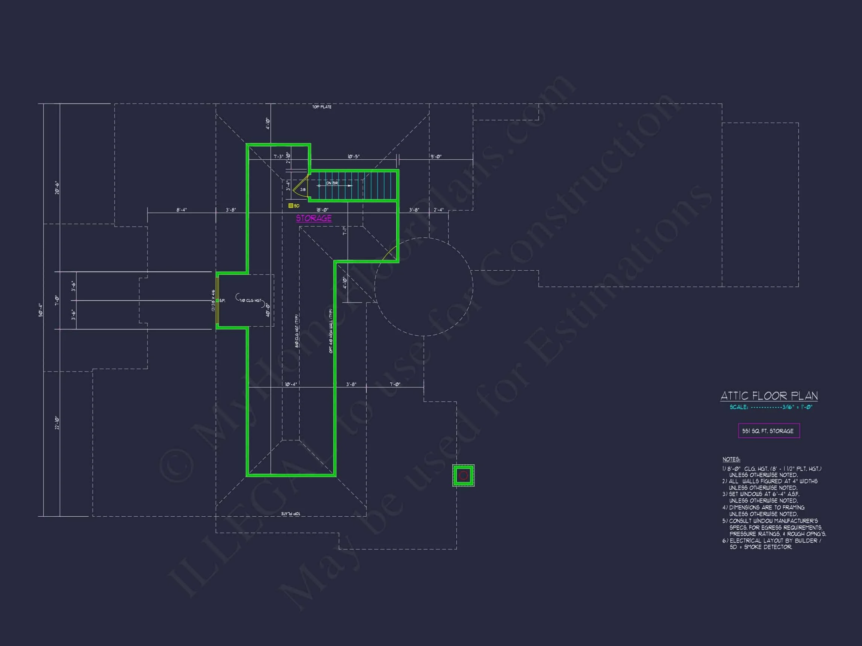Viewport: 862px width, 646px height.
Task: Click the upper TOP PLATE label
Action: click(321, 107)
